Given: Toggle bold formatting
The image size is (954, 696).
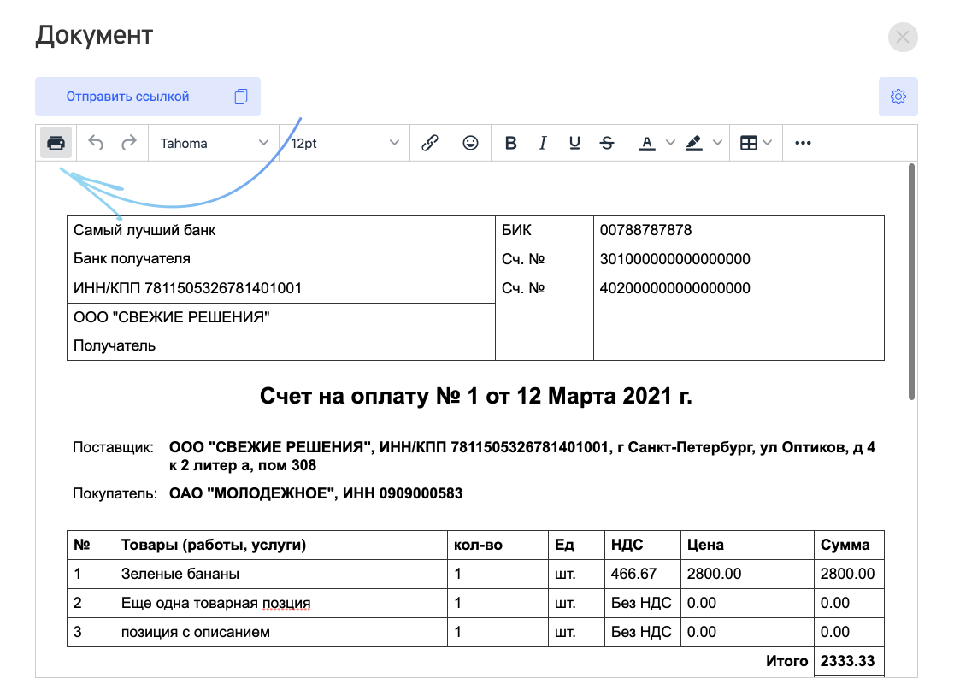Looking at the screenshot, I should click(511, 143).
